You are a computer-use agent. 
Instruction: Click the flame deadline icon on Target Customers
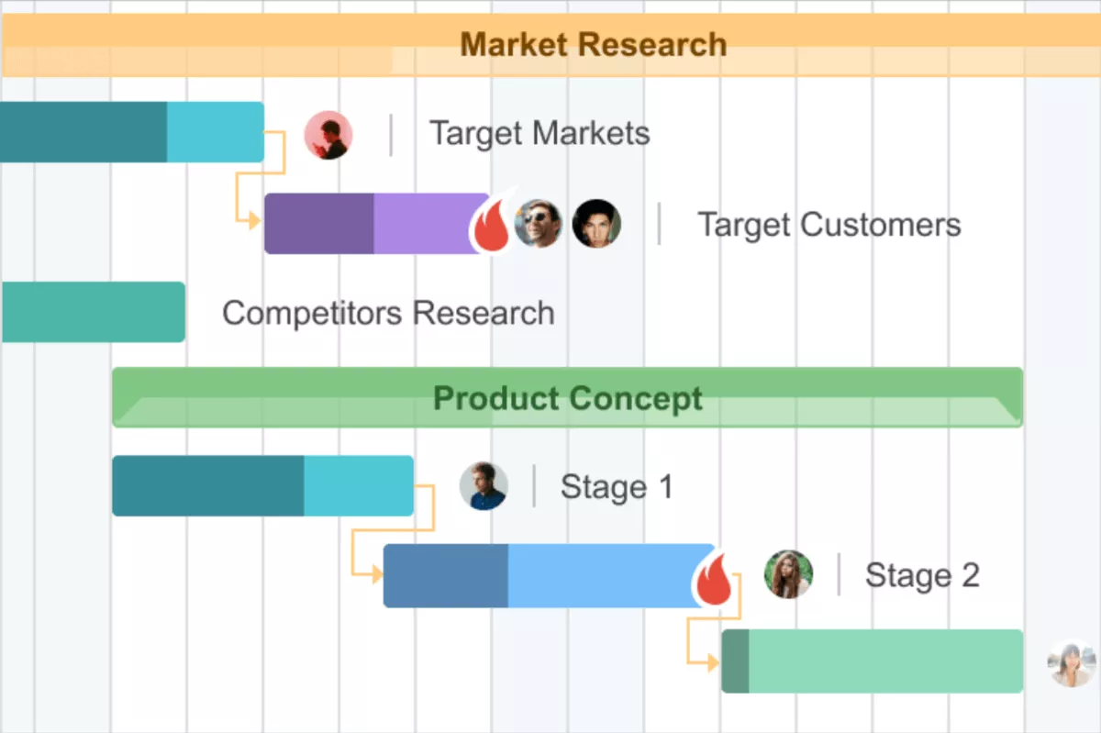(492, 223)
